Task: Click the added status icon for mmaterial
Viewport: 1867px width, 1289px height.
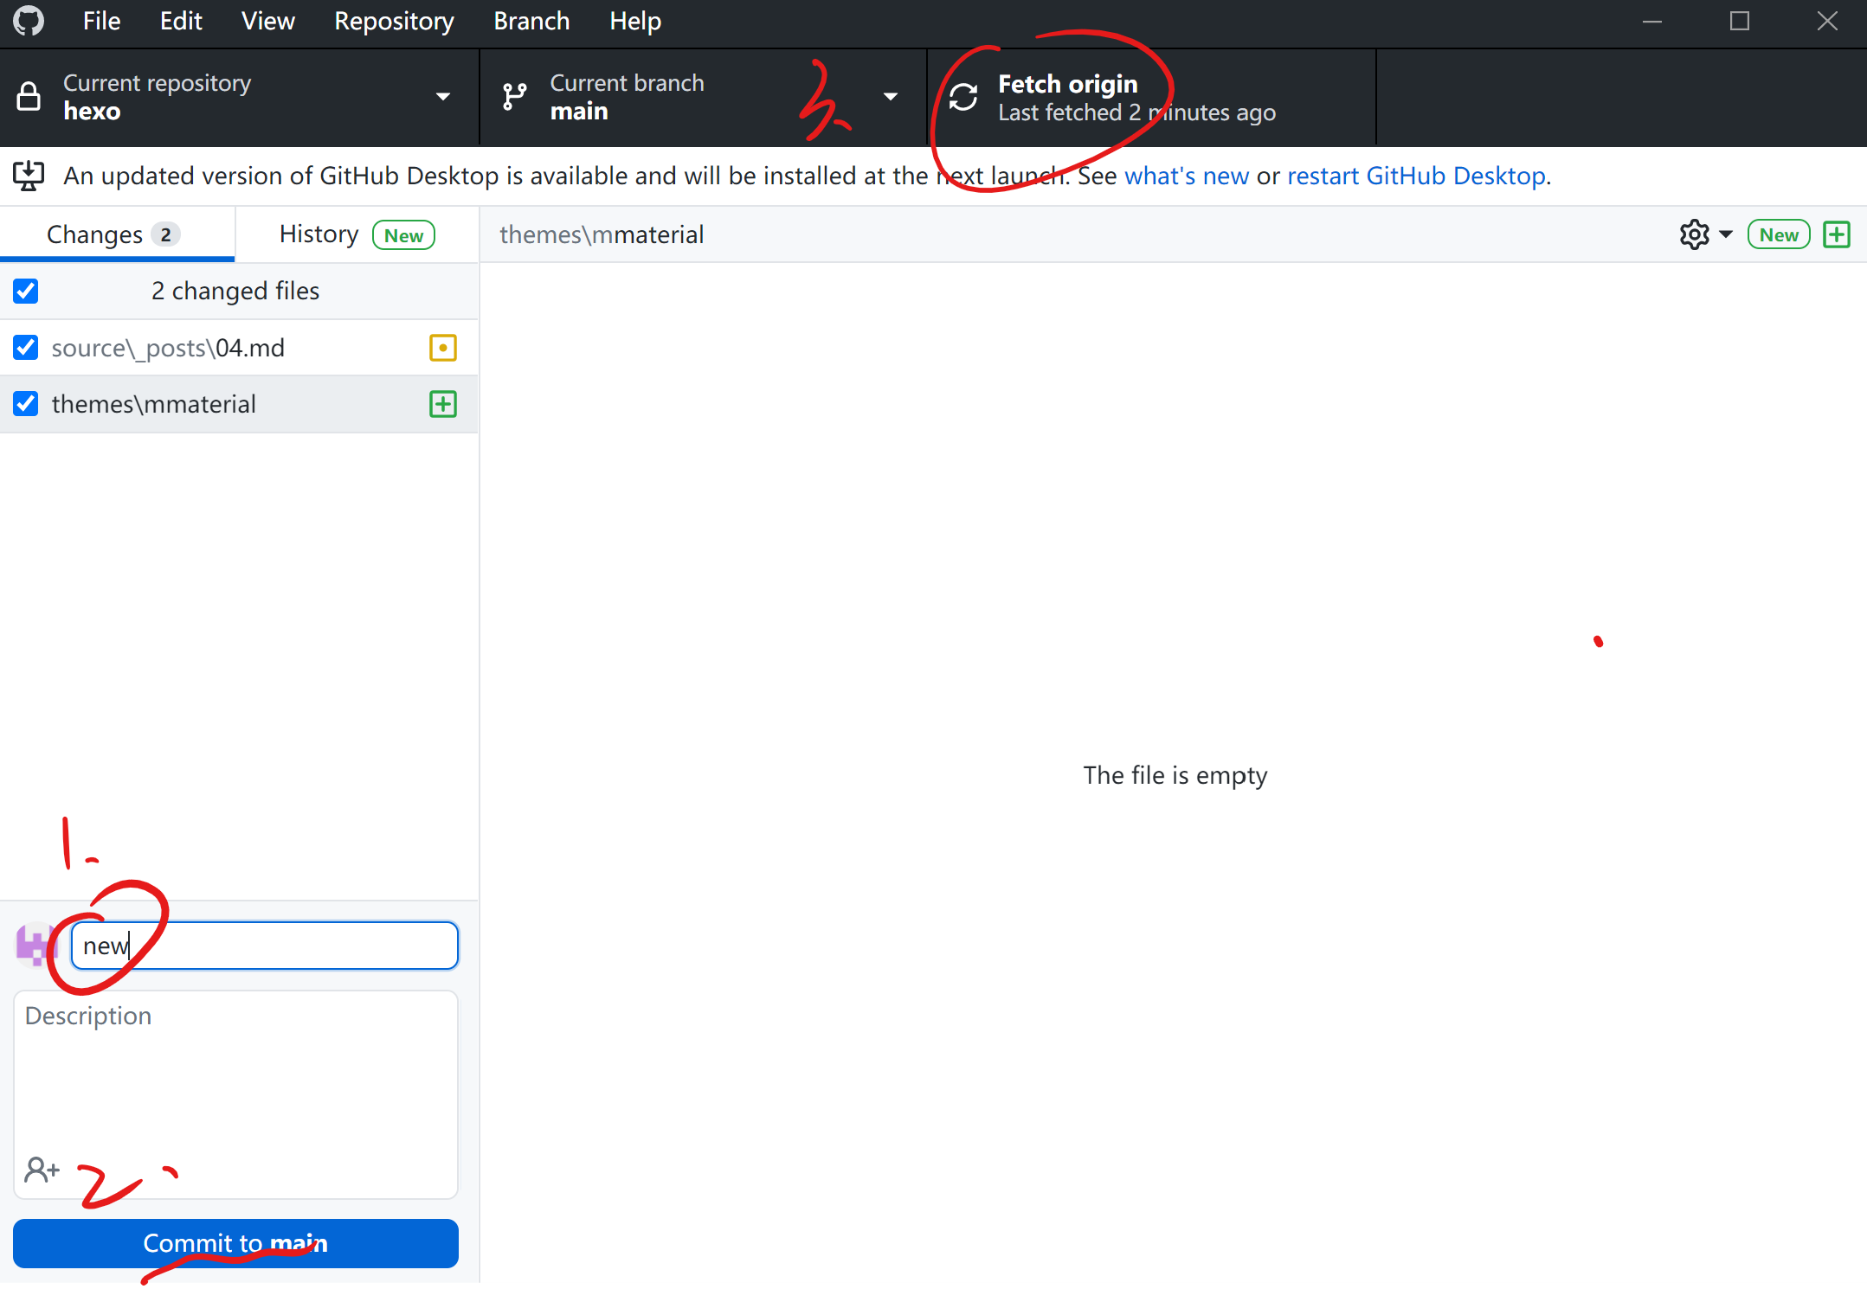Action: 442,404
